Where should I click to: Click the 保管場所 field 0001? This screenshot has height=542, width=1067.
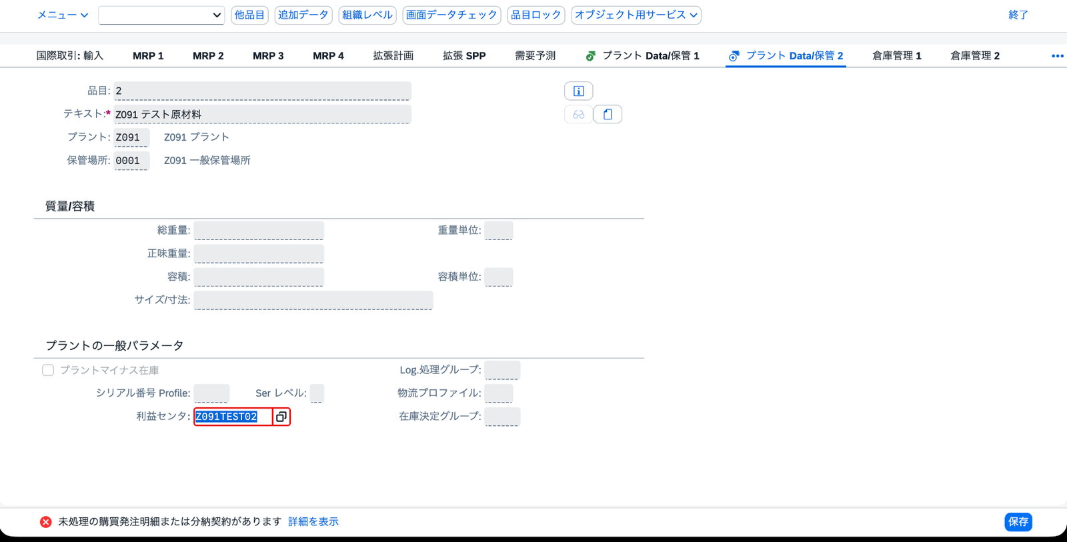coord(131,161)
